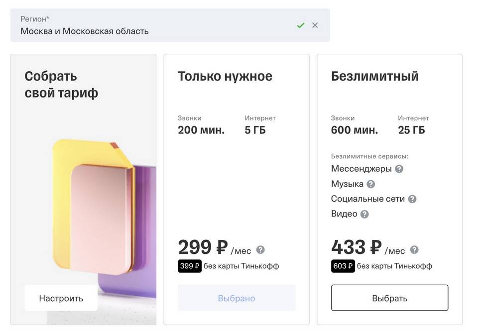Click the help icon next to Музыка
Image resolution: width=478 pixels, height=336 pixels.
[370, 184]
